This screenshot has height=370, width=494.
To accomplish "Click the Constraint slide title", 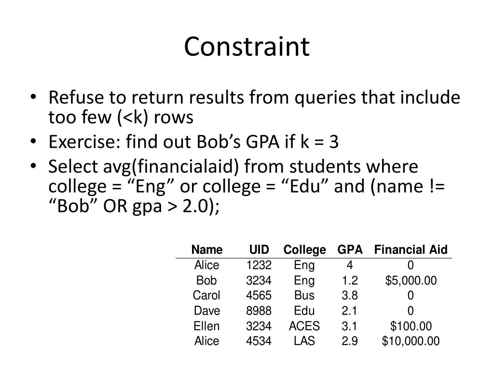I will pos(247,46).
